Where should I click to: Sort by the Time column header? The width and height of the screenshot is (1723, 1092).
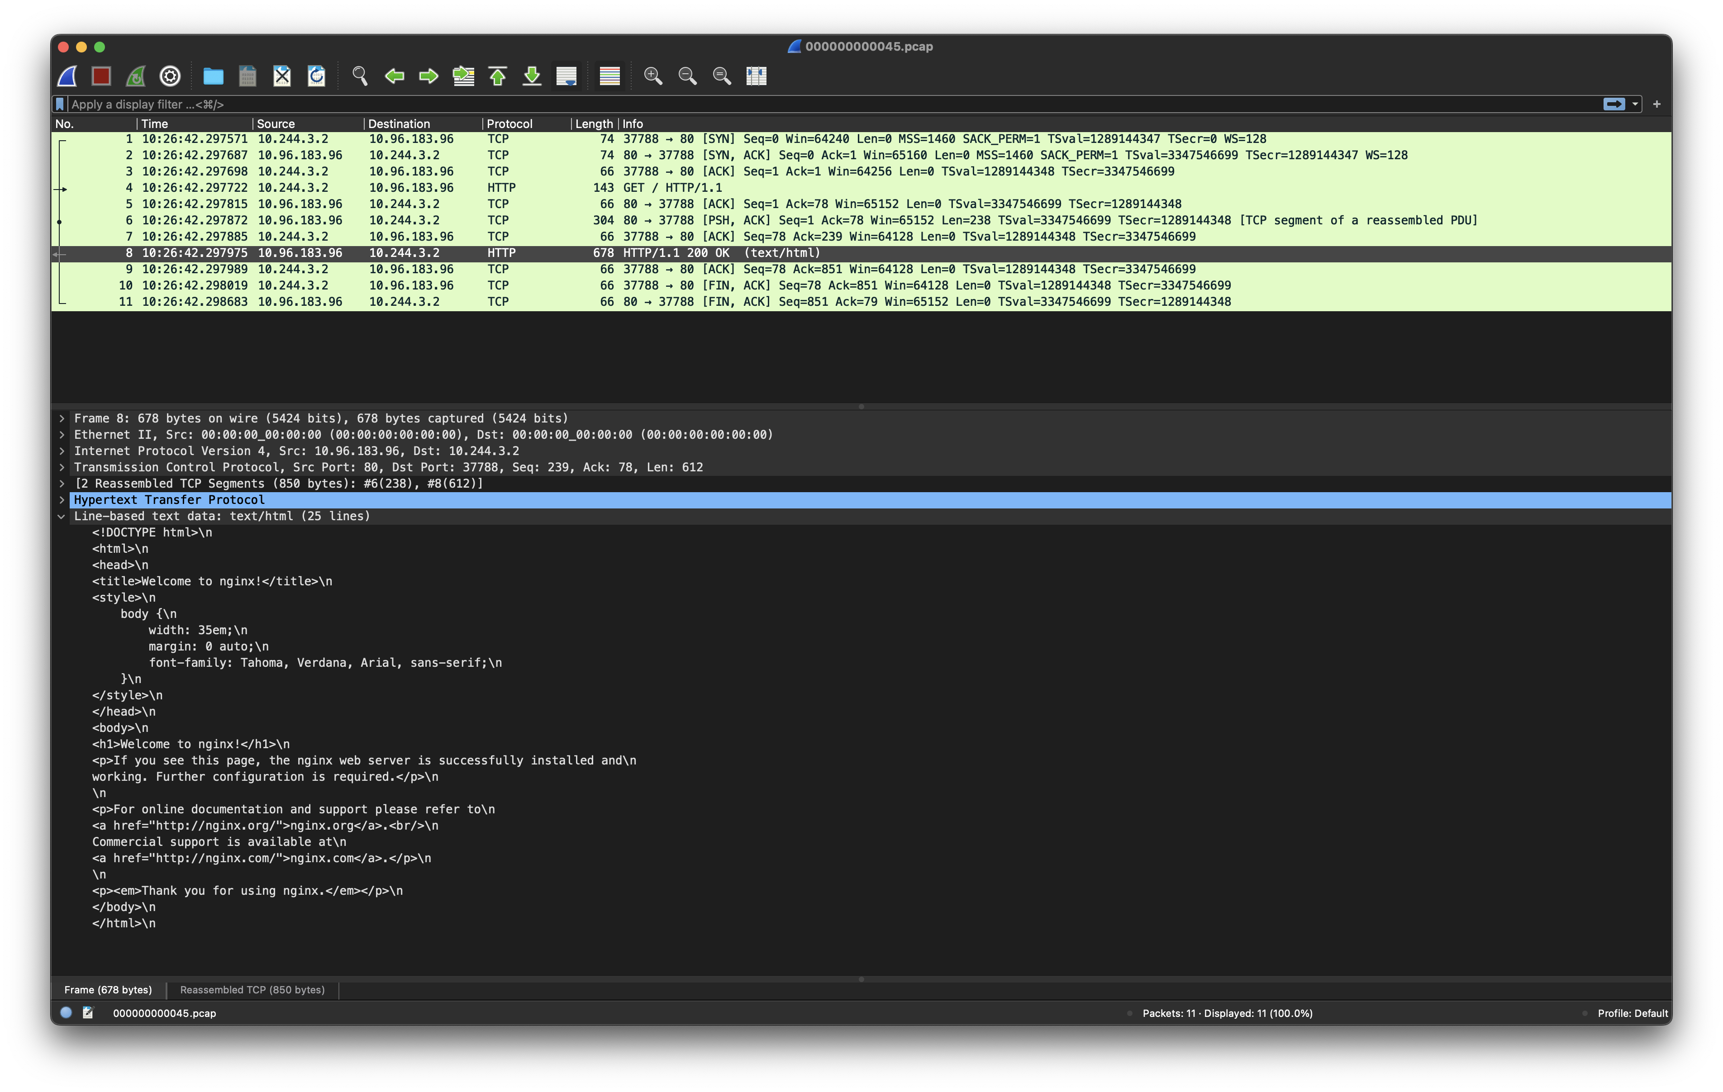(195, 124)
